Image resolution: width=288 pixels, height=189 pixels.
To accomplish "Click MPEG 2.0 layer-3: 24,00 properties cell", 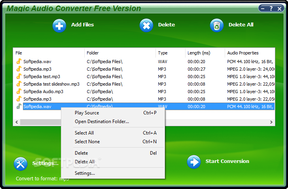I will click(251, 69).
